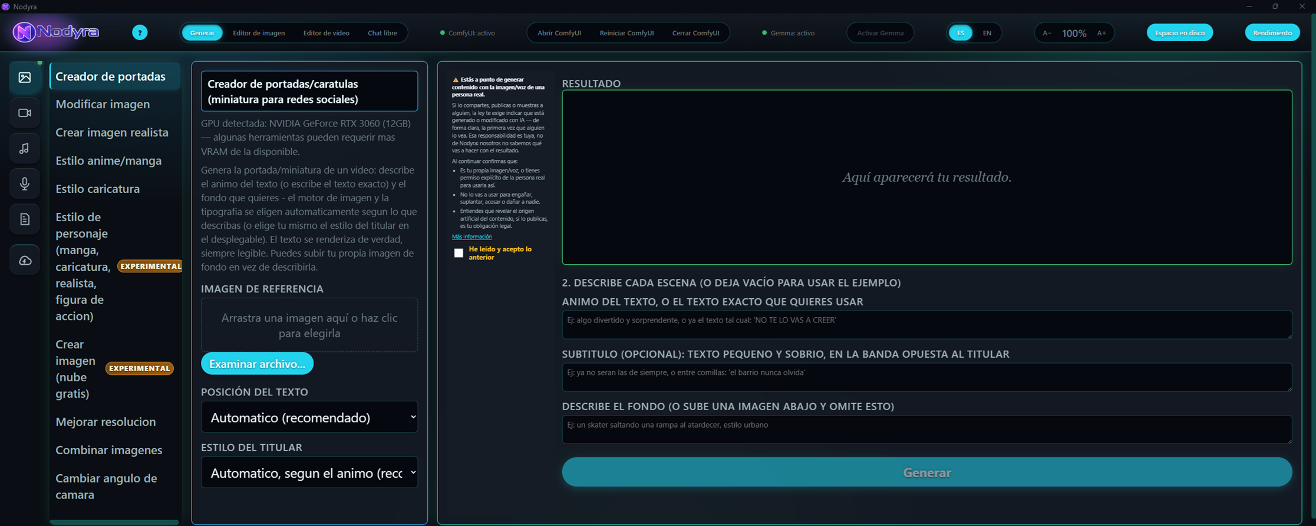Image resolution: width=1316 pixels, height=526 pixels.
Task: Switch to Editor de video tab
Action: point(326,33)
